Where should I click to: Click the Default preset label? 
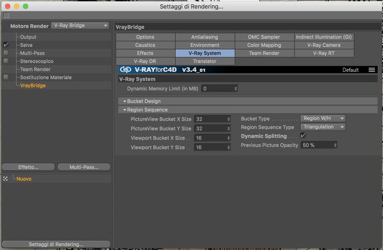point(350,70)
